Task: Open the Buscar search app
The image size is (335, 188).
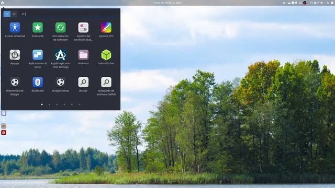Action: 83,85
